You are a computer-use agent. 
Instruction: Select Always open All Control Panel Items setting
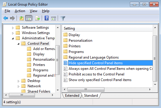(x=110, y=69)
